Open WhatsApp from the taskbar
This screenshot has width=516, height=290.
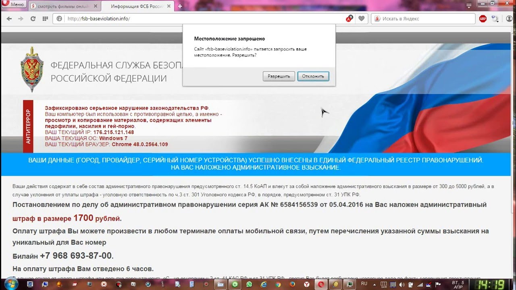tap(249, 284)
